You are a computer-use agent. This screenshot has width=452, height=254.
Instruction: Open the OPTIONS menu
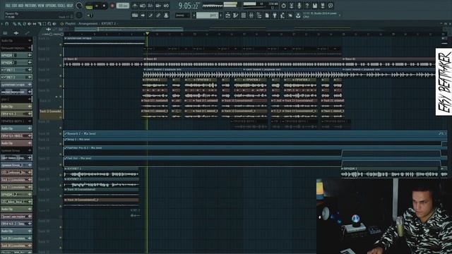pyautogui.click(x=51, y=6)
